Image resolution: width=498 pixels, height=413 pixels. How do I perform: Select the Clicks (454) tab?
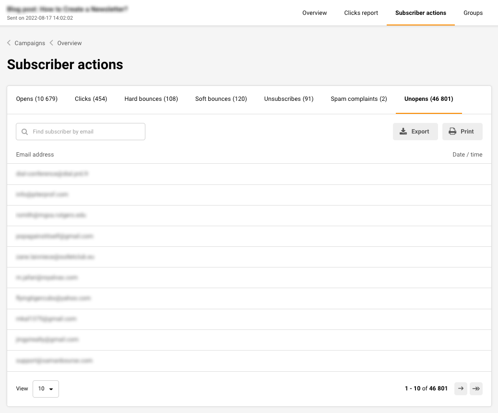pyautogui.click(x=91, y=99)
